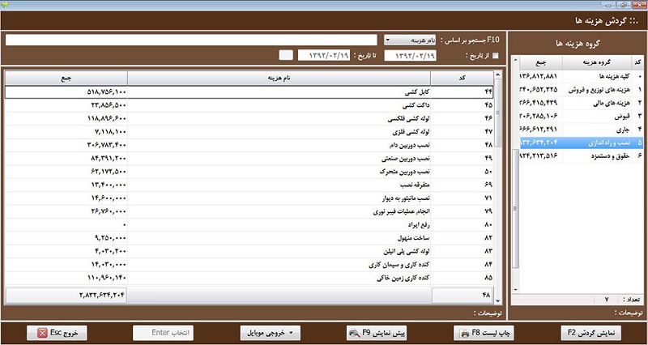Click the main expense table scrollbar thumb
The height and width of the screenshot is (345, 648).
click(498, 113)
